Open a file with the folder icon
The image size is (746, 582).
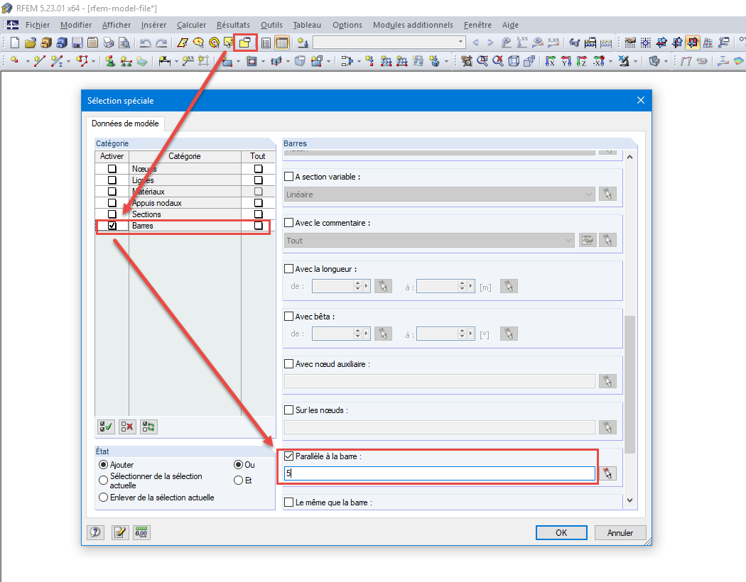click(x=31, y=43)
